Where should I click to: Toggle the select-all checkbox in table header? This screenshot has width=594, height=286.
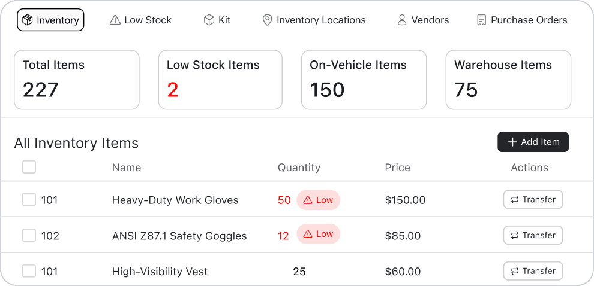(x=29, y=168)
